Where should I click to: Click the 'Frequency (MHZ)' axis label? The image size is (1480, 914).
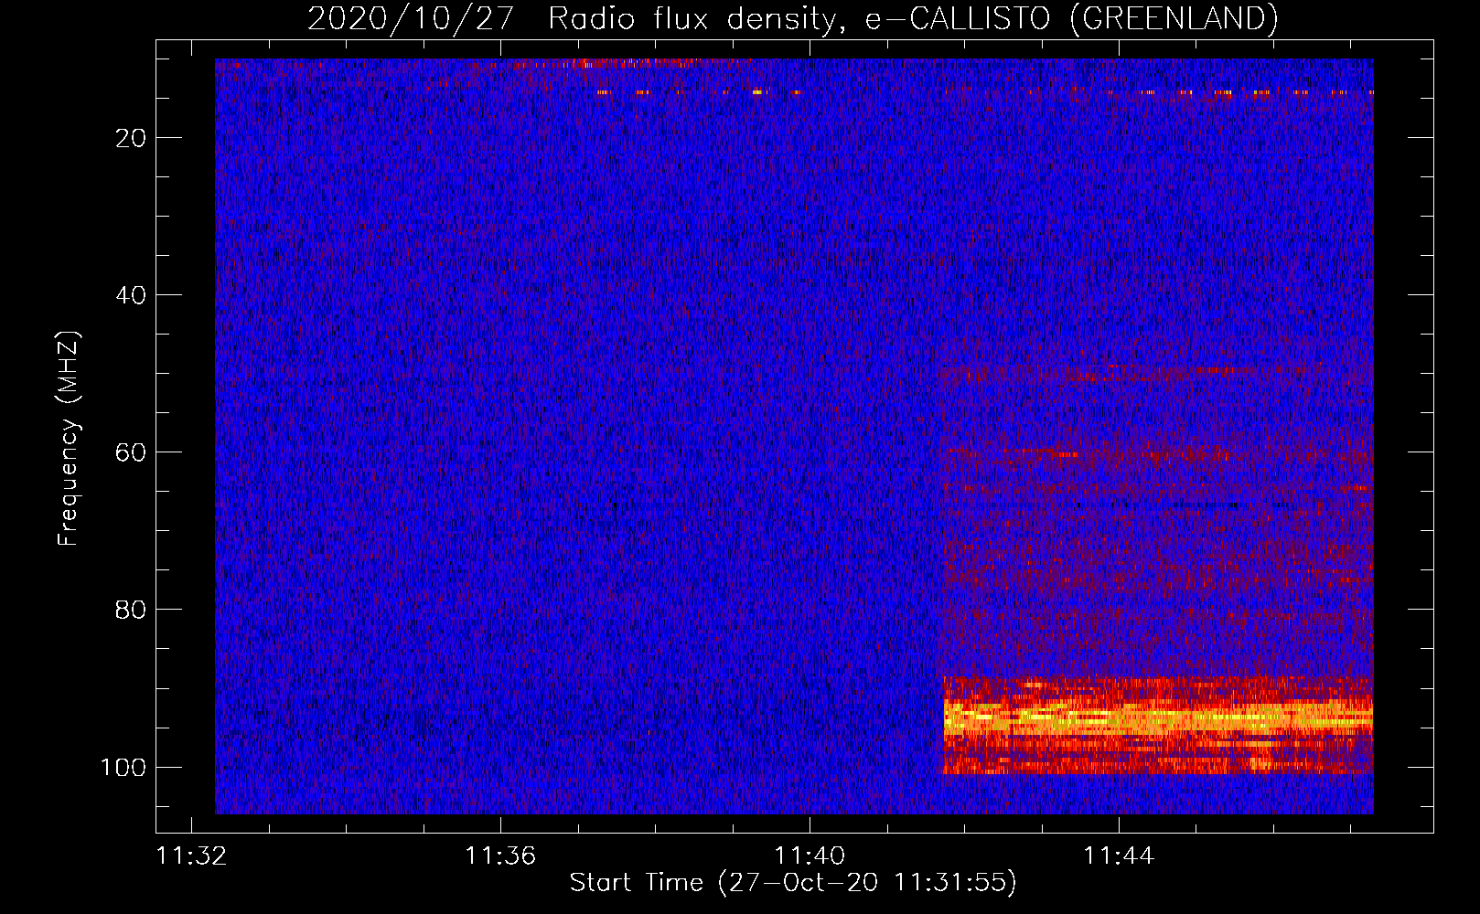tap(69, 438)
